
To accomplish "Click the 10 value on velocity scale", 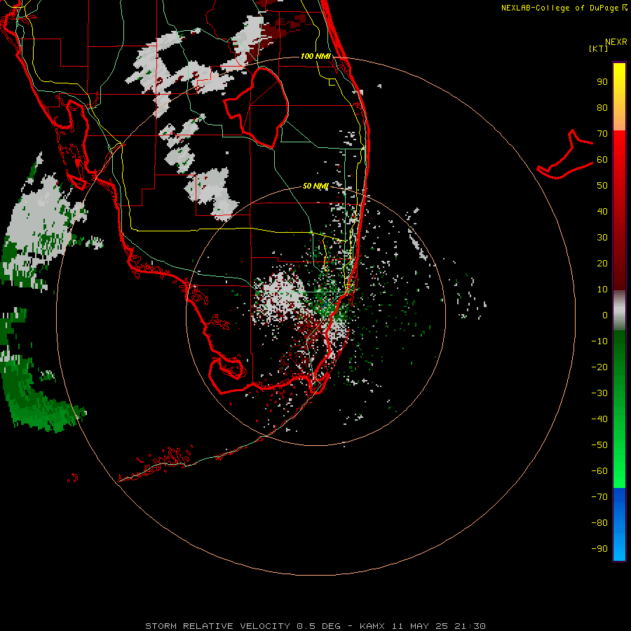I will (602, 290).
